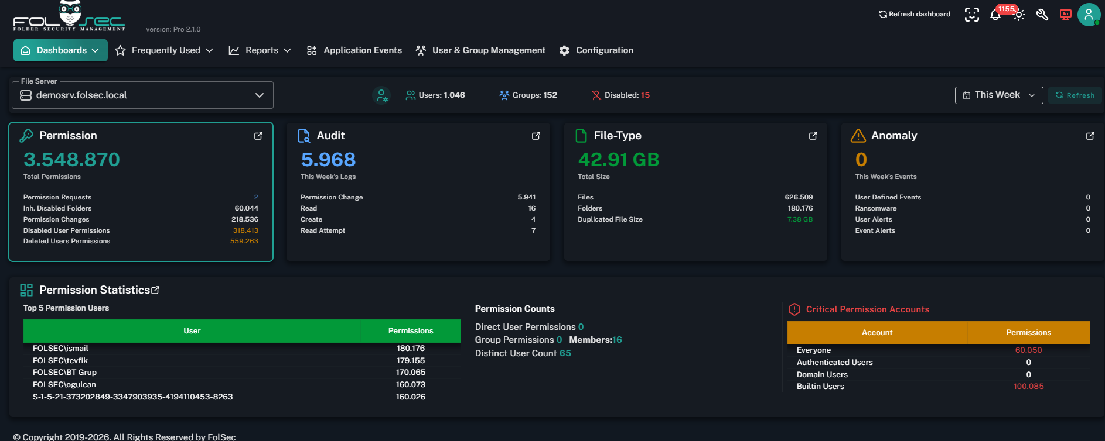Select the FOLSEC\ogulcan row

(242, 384)
